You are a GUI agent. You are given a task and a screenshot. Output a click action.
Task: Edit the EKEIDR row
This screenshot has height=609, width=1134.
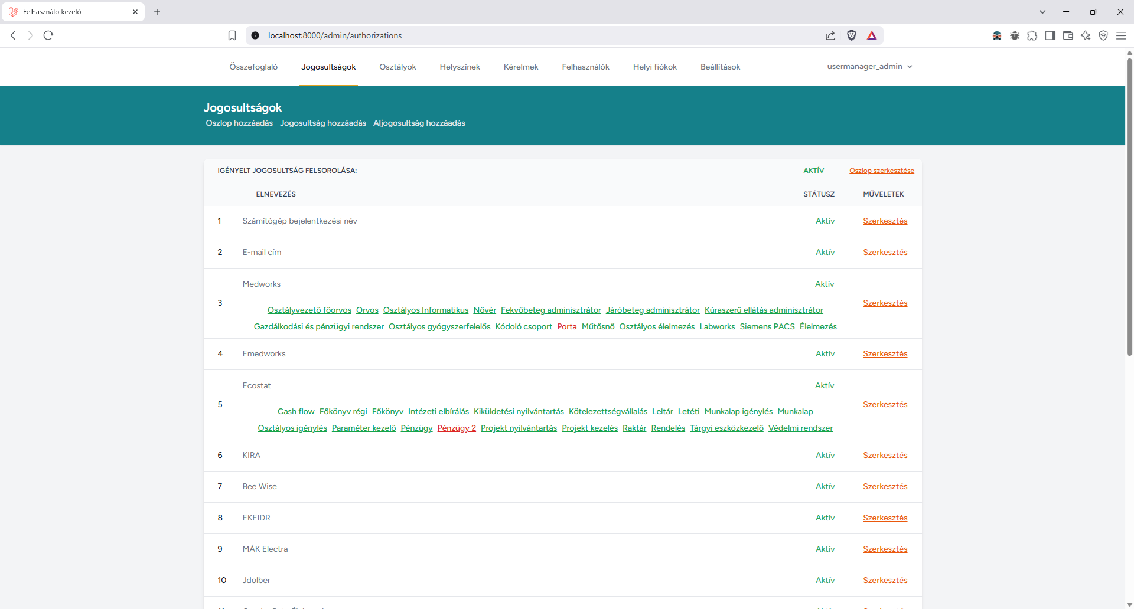click(885, 518)
